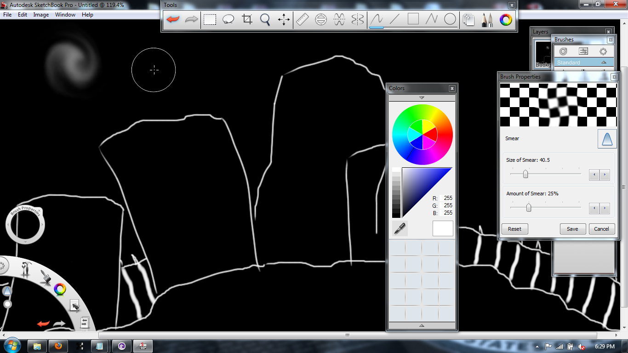Toggle the Ellipse guide tool
The image size is (628, 353).
click(321, 19)
